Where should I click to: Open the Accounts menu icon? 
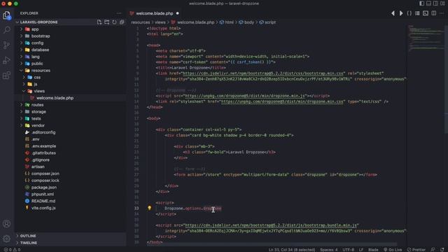pos(6,224)
